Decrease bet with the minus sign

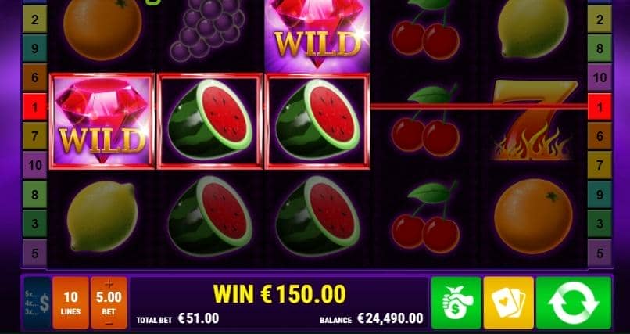(109, 323)
